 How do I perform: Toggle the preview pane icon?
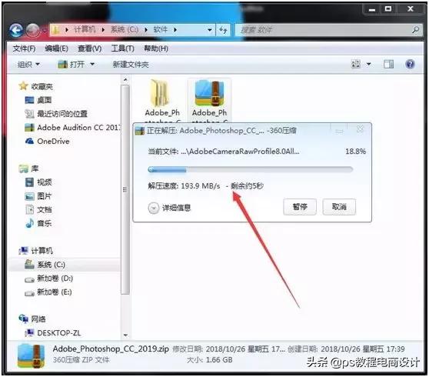[388, 65]
